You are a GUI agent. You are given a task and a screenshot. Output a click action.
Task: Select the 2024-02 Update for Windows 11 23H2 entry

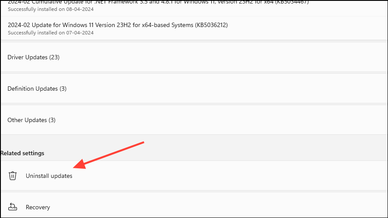pos(194,28)
